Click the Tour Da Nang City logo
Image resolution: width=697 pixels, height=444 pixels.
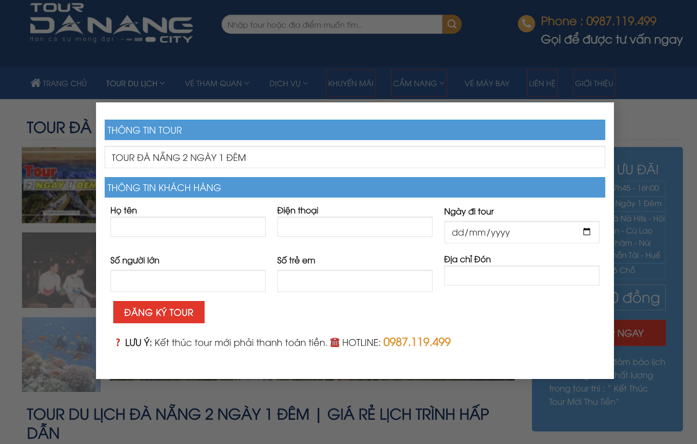pos(111,24)
